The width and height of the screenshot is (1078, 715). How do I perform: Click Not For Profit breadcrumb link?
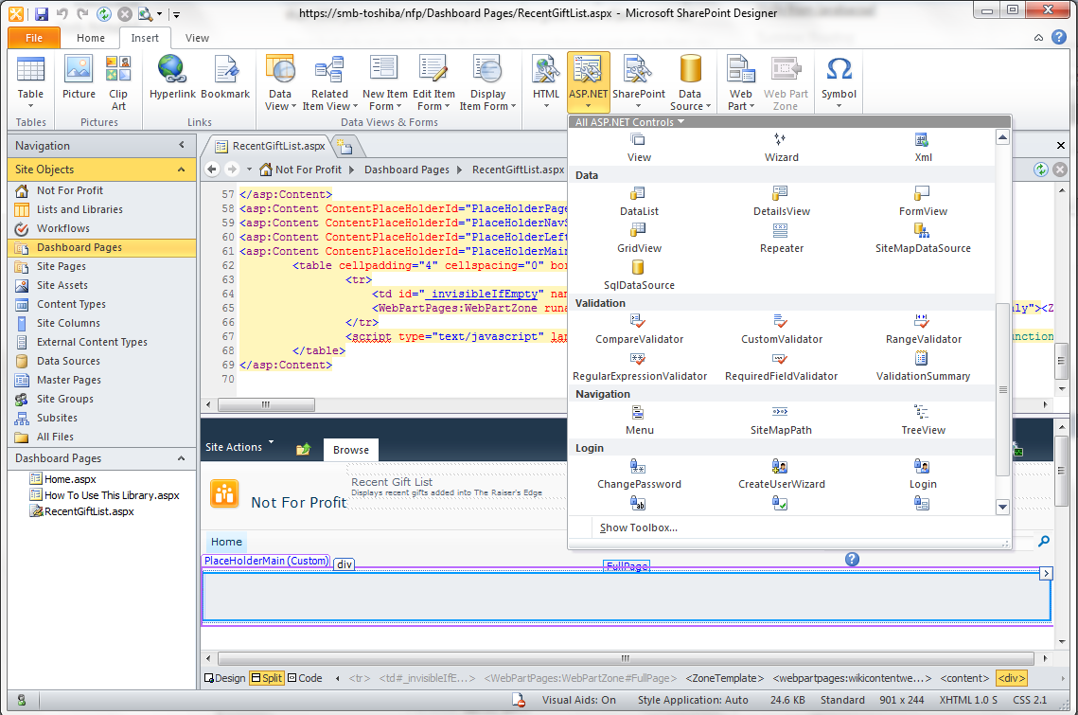[x=308, y=170]
